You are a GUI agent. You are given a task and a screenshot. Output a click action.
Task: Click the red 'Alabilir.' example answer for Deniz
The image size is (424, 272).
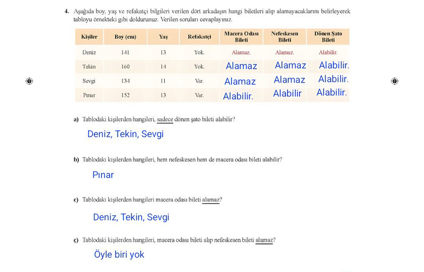328,52
